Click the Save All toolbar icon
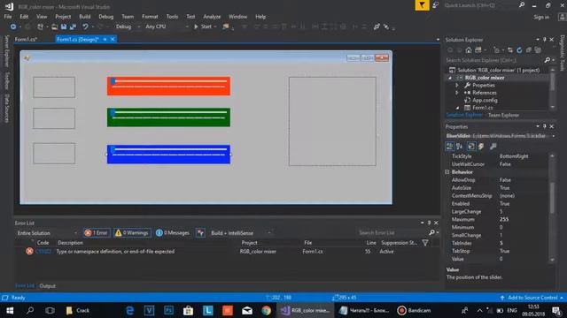 point(73,26)
